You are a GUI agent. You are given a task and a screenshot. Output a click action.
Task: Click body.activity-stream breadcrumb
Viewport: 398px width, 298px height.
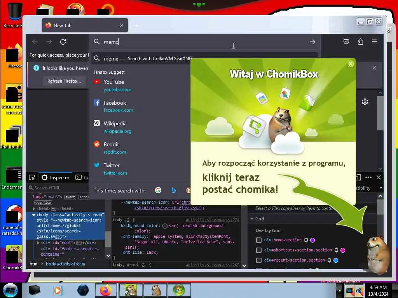65,264
